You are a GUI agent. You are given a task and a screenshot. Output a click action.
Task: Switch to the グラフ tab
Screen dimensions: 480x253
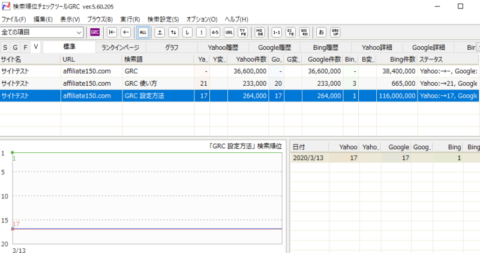pyautogui.click(x=172, y=47)
